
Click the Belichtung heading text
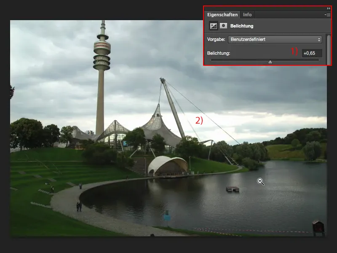coord(241,26)
